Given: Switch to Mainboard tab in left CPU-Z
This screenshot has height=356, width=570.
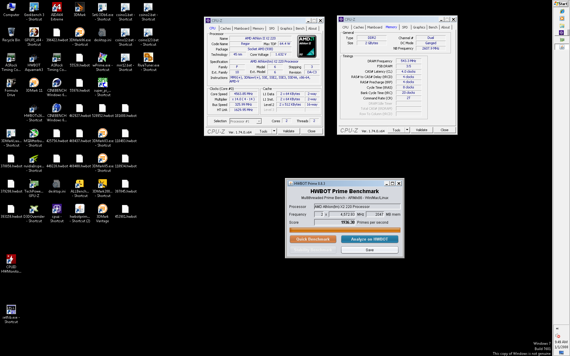Looking at the screenshot, I should [x=242, y=28].
